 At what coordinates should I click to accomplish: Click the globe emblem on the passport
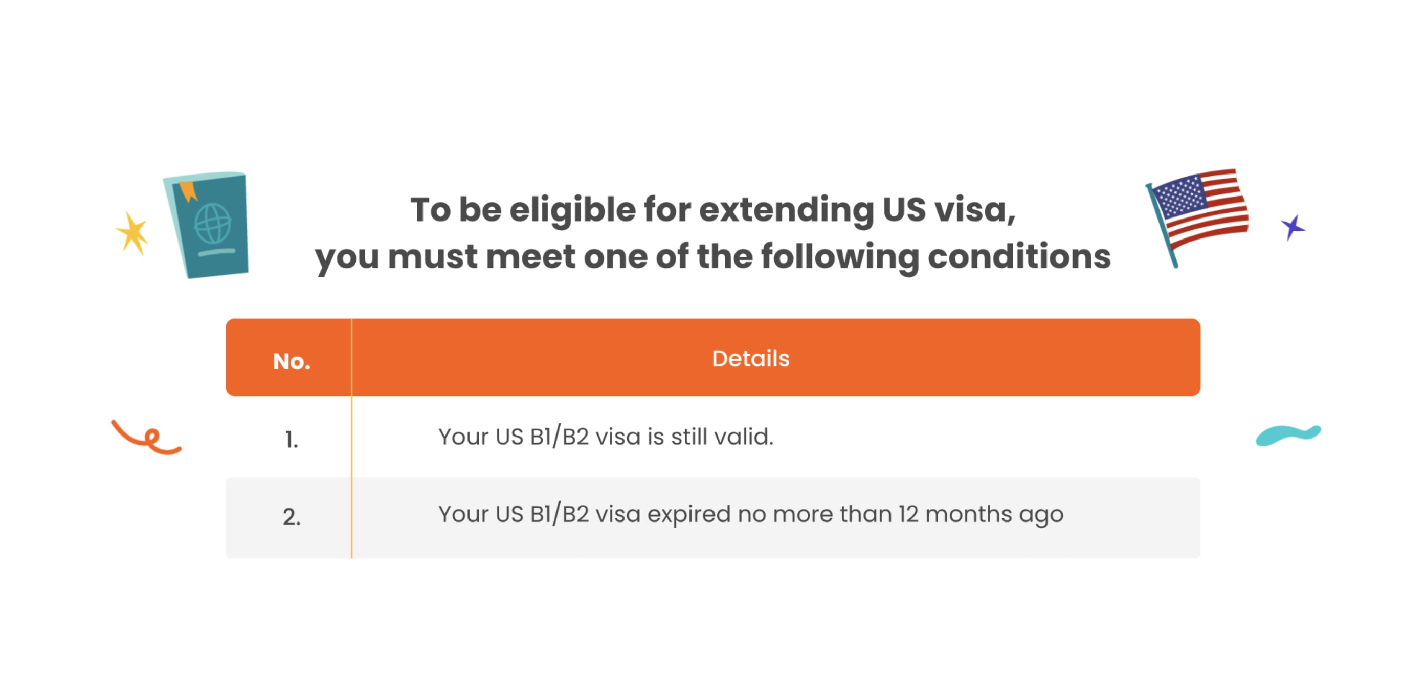click(x=213, y=223)
